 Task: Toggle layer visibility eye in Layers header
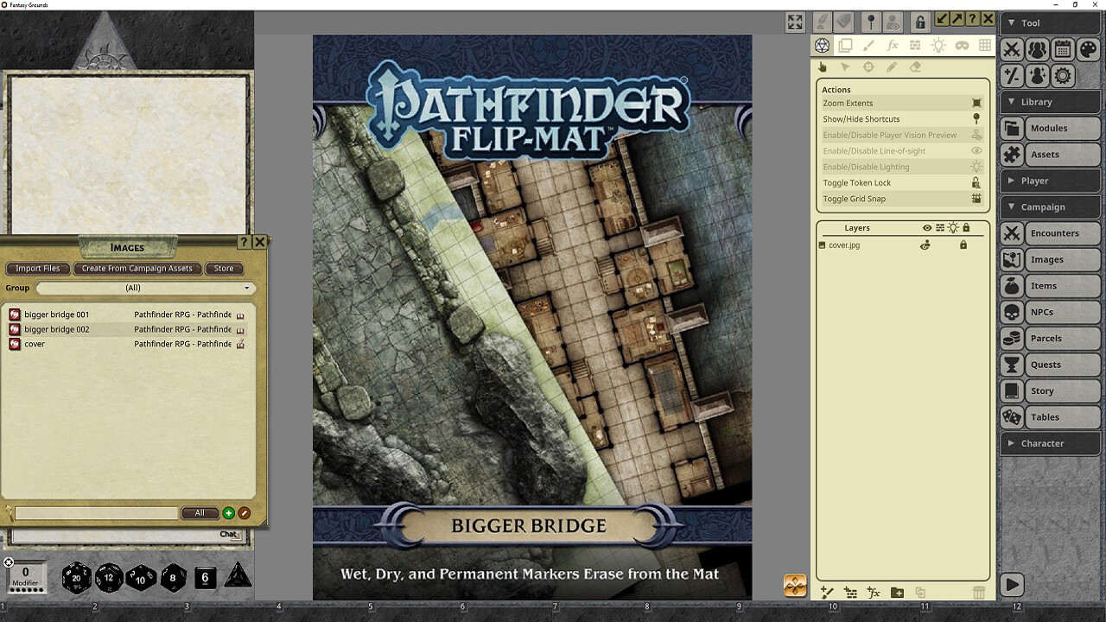point(926,227)
